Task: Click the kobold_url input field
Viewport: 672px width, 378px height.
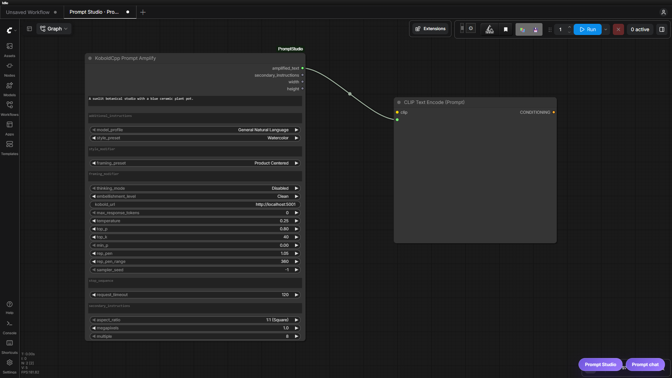Action: tap(195, 204)
